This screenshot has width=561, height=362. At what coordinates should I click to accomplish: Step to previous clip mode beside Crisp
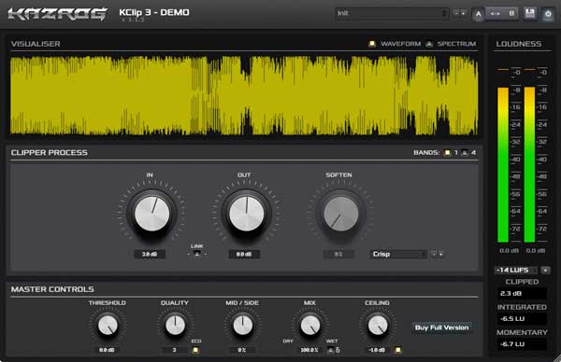click(x=434, y=254)
